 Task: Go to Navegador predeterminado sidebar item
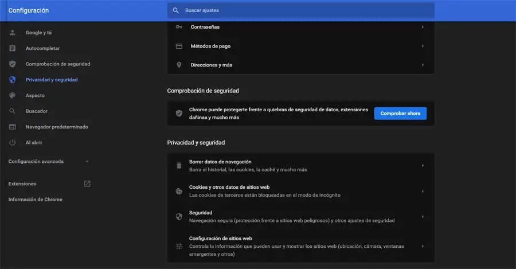[x=56, y=127]
